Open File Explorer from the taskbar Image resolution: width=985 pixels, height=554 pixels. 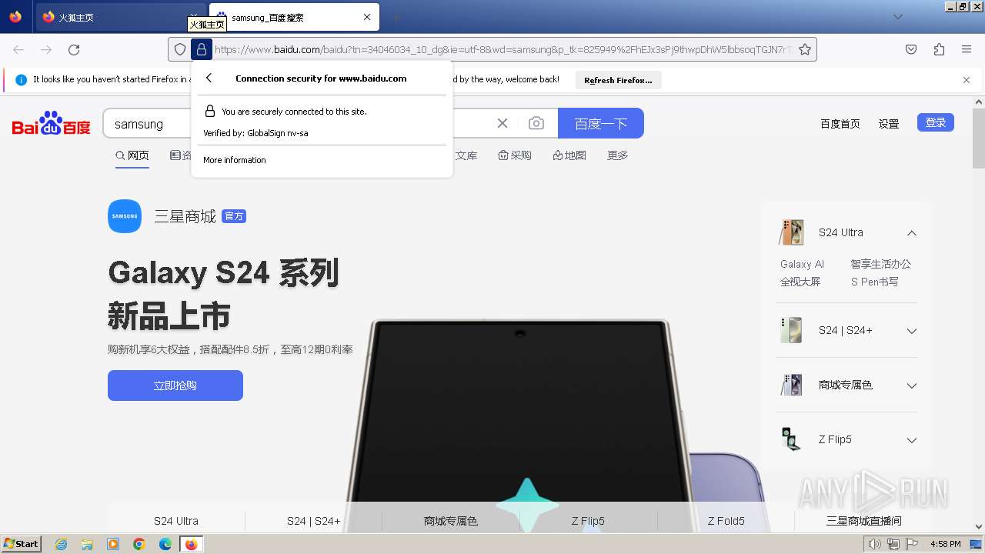pos(87,544)
